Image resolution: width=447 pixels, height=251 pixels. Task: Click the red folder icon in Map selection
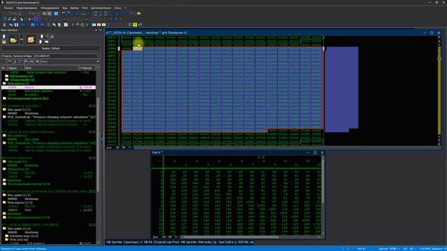(x=31, y=40)
